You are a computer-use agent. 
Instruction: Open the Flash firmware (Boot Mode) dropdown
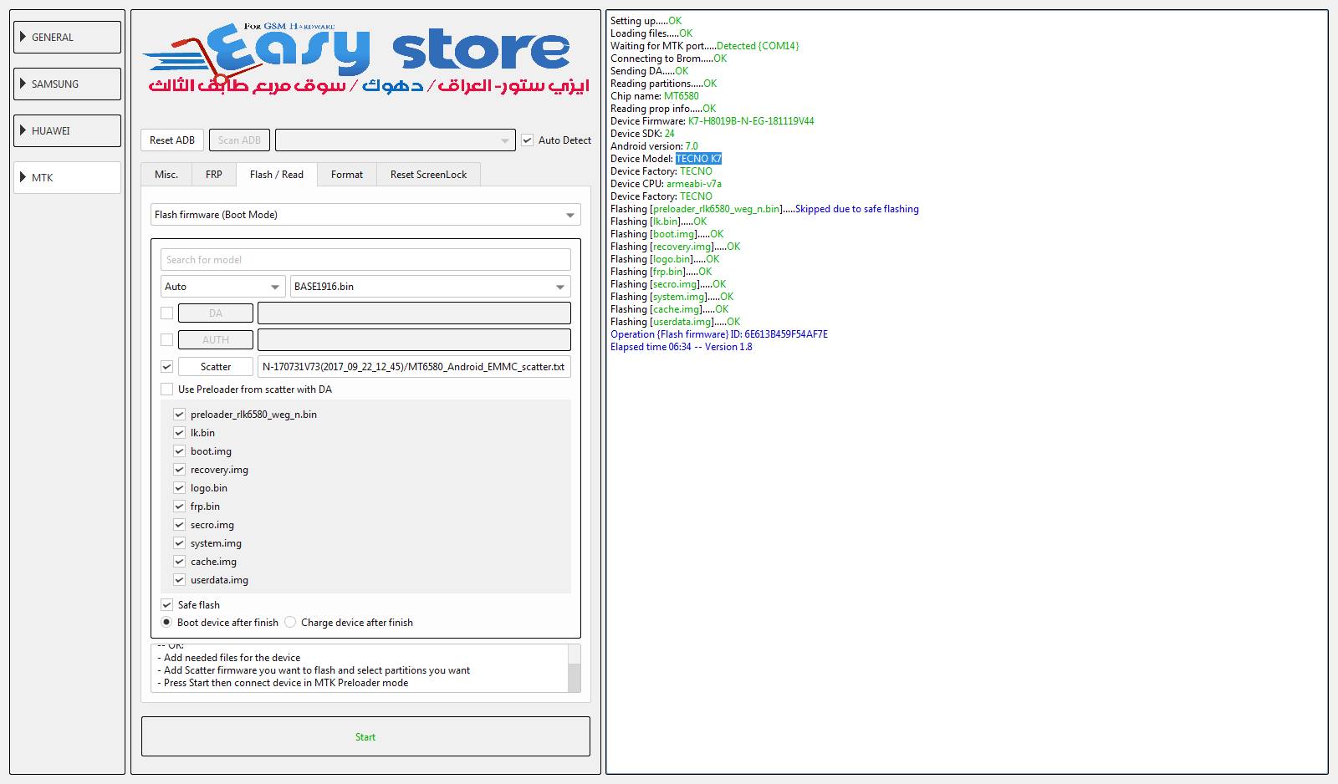(365, 215)
